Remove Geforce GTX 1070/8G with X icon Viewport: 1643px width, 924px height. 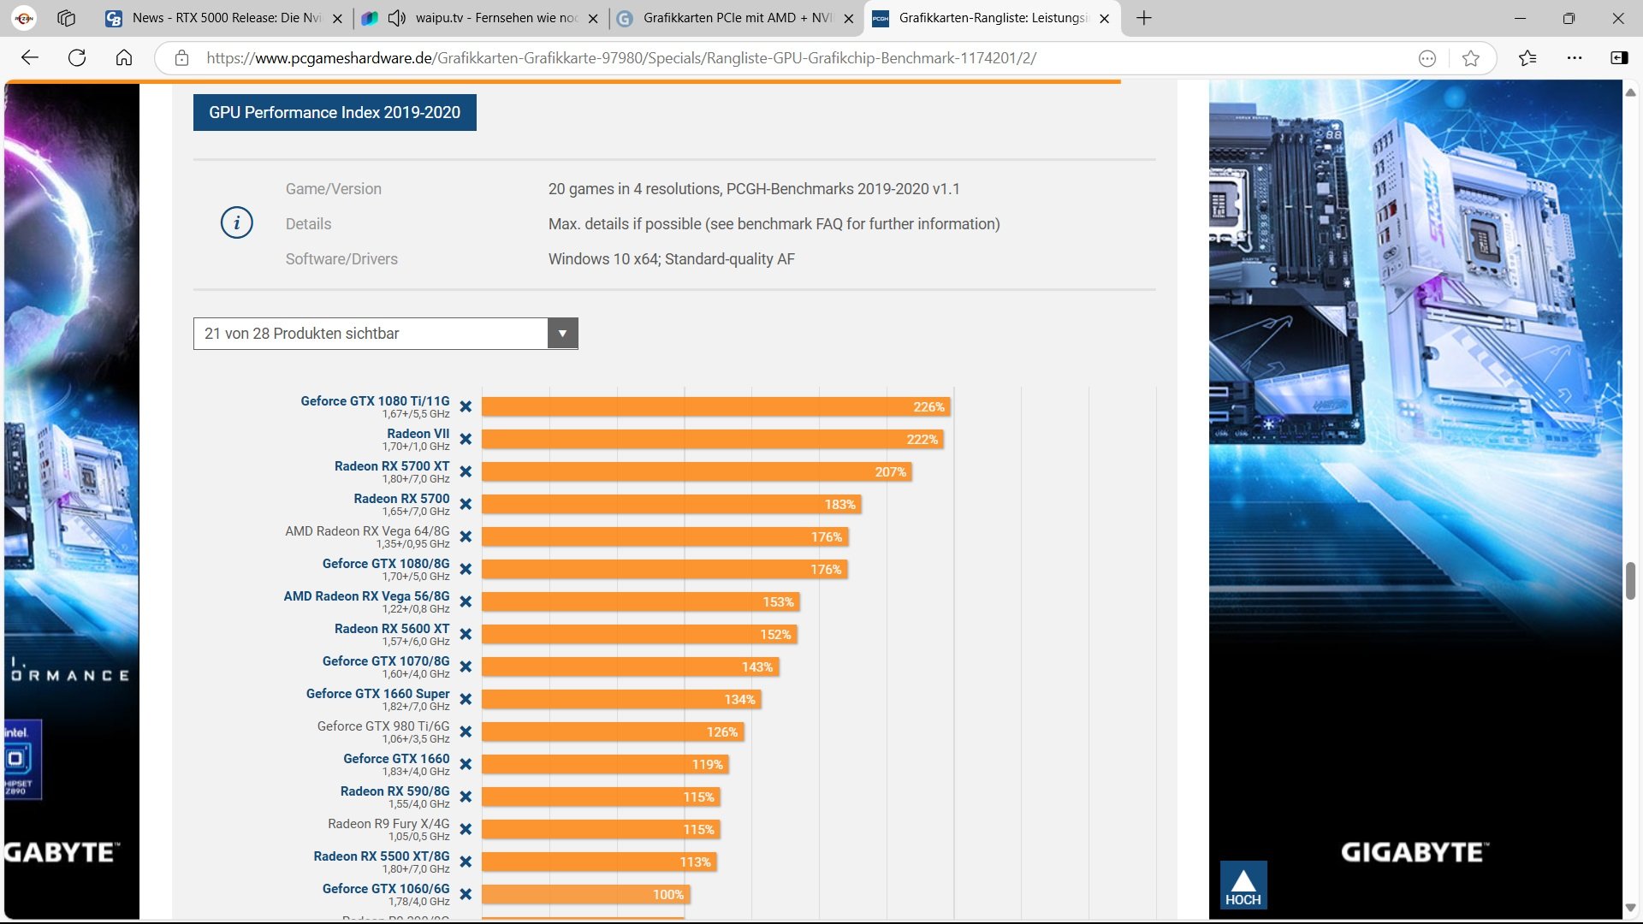[466, 667]
